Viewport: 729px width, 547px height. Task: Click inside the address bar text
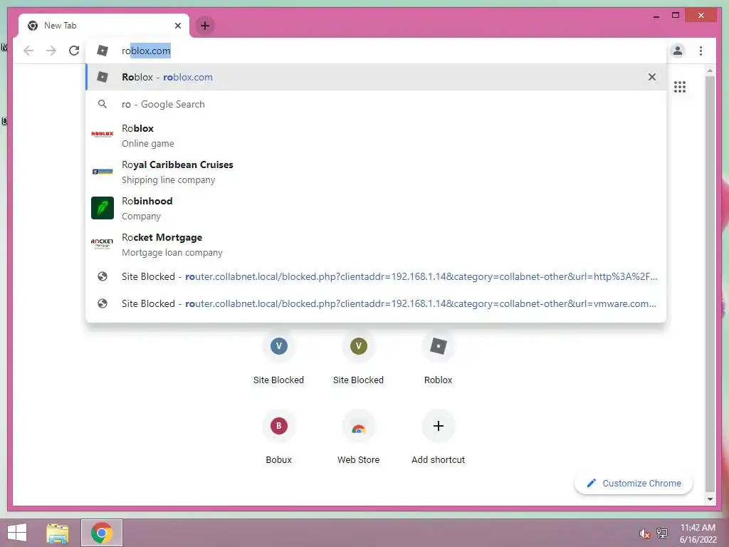146,51
